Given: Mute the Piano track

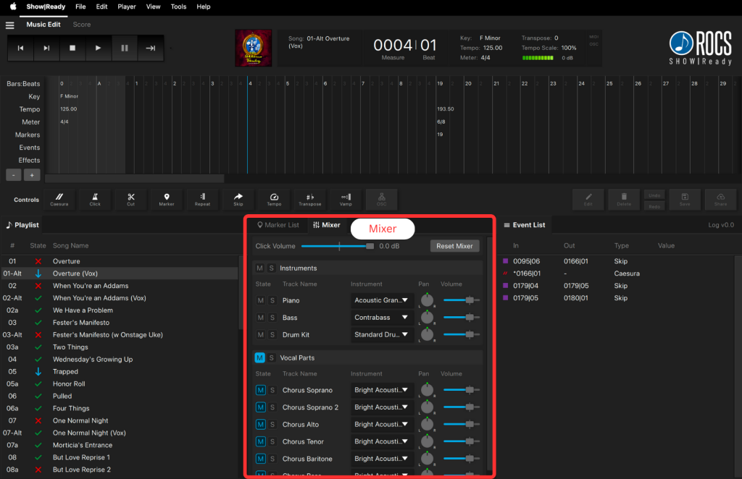Looking at the screenshot, I should click(261, 300).
